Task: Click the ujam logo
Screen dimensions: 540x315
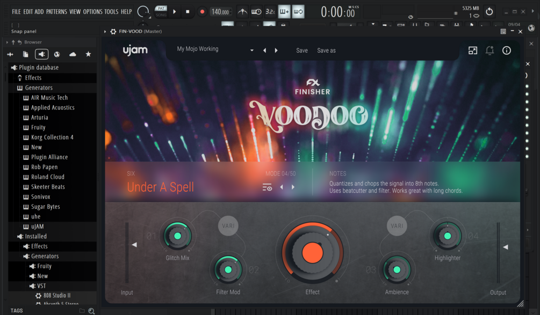Action: (135, 50)
